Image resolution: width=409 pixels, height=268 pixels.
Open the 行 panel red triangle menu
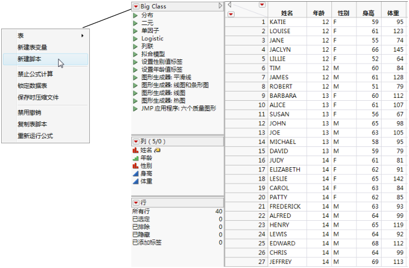pos(136,203)
